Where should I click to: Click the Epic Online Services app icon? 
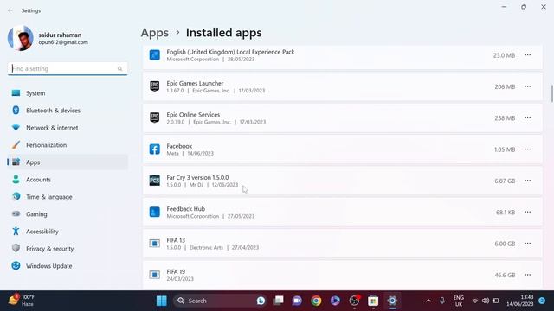(x=154, y=117)
